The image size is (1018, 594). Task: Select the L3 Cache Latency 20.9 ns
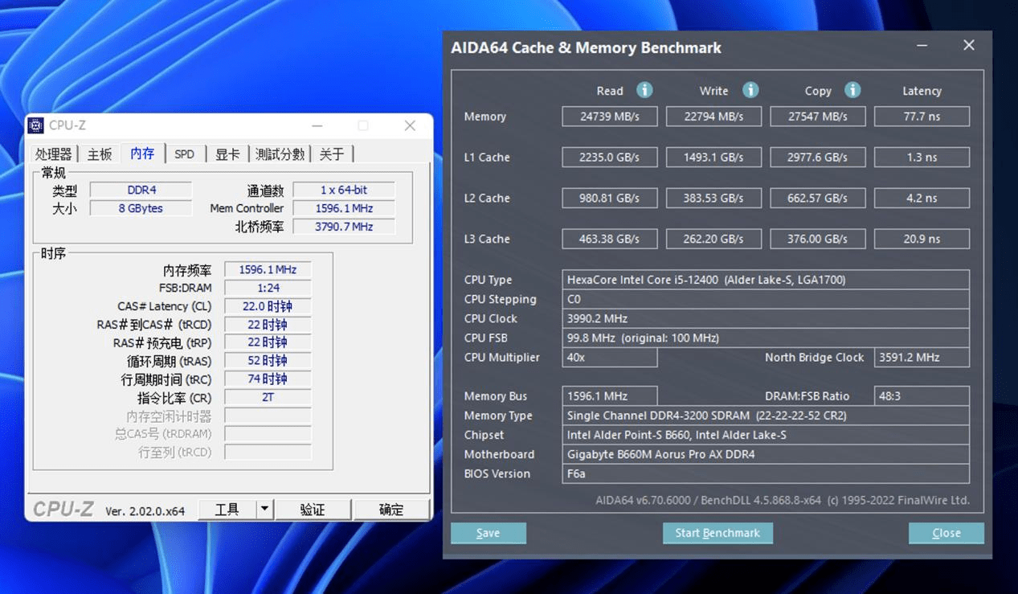click(x=922, y=239)
